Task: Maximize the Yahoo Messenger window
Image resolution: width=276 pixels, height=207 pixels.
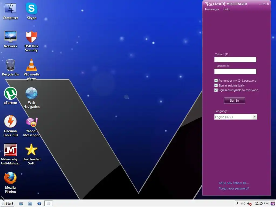Action: 264,4
